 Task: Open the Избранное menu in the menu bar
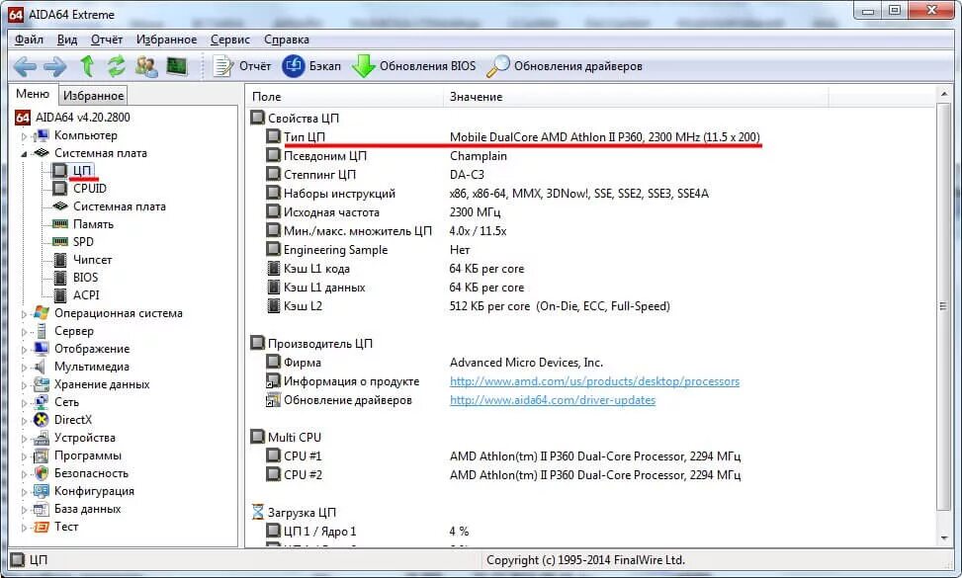[166, 40]
